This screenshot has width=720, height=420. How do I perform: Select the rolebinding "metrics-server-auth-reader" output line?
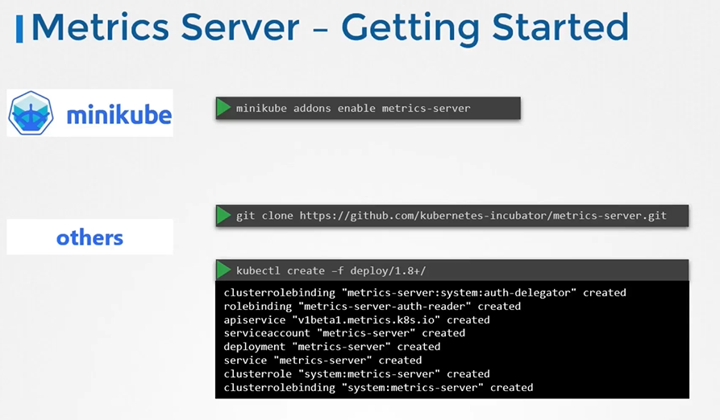tap(372, 307)
